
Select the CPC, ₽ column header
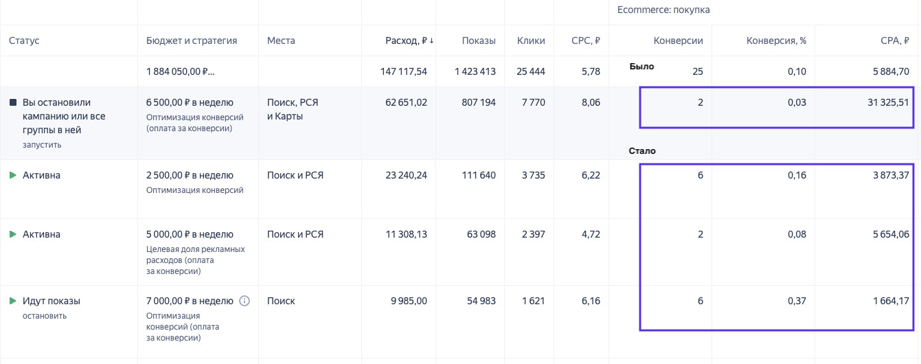point(586,41)
